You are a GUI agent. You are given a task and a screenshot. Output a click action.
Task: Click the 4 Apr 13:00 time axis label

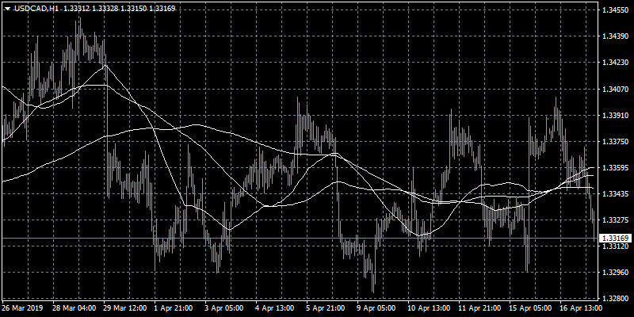click(276, 308)
